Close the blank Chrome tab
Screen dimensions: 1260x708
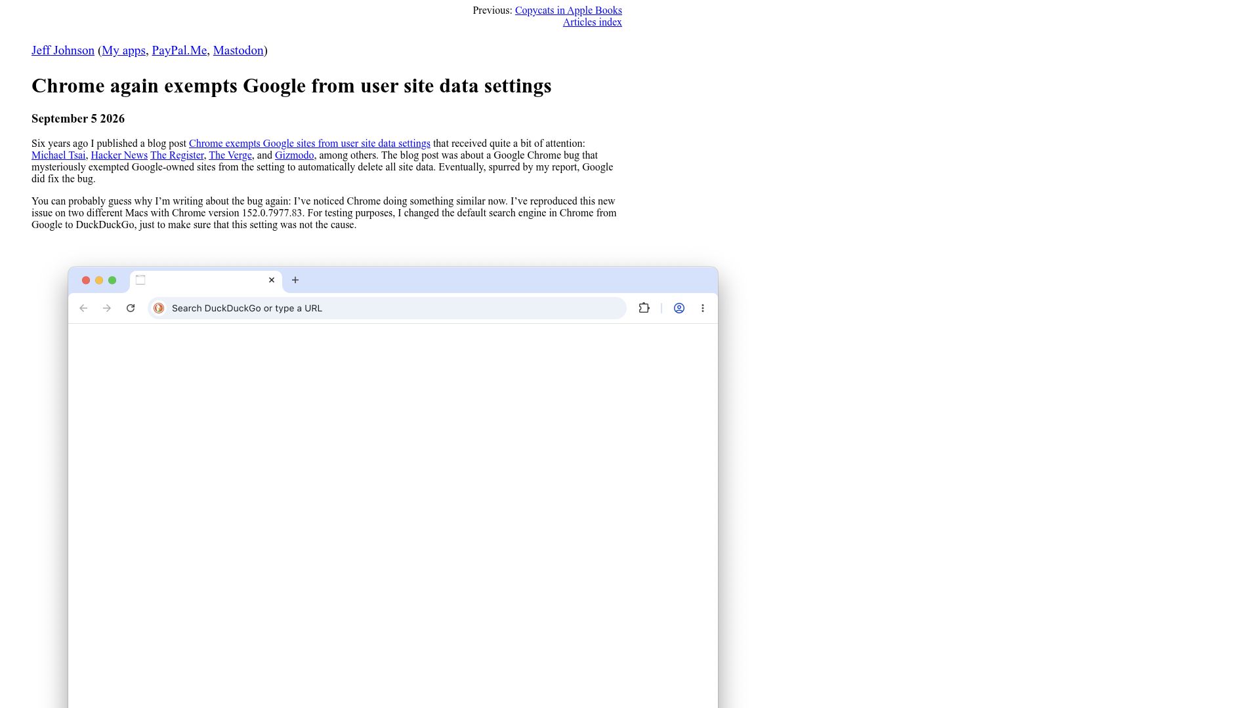pos(272,280)
